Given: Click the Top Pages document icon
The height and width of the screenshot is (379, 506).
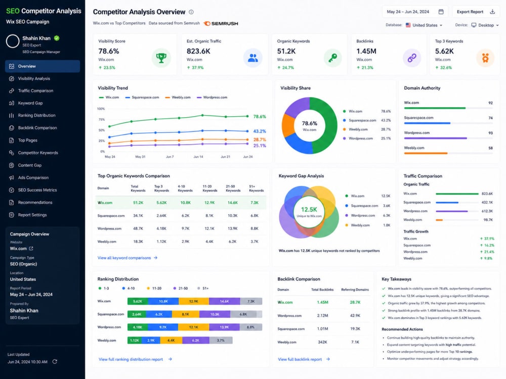Looking at the screenshot, I should [x=12, y=140].
